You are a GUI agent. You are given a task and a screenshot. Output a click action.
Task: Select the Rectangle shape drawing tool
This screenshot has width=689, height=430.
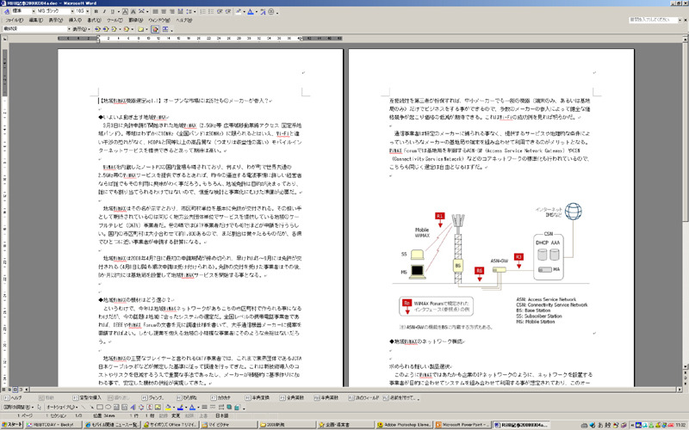pyautogui.click(x=98, y=407)
